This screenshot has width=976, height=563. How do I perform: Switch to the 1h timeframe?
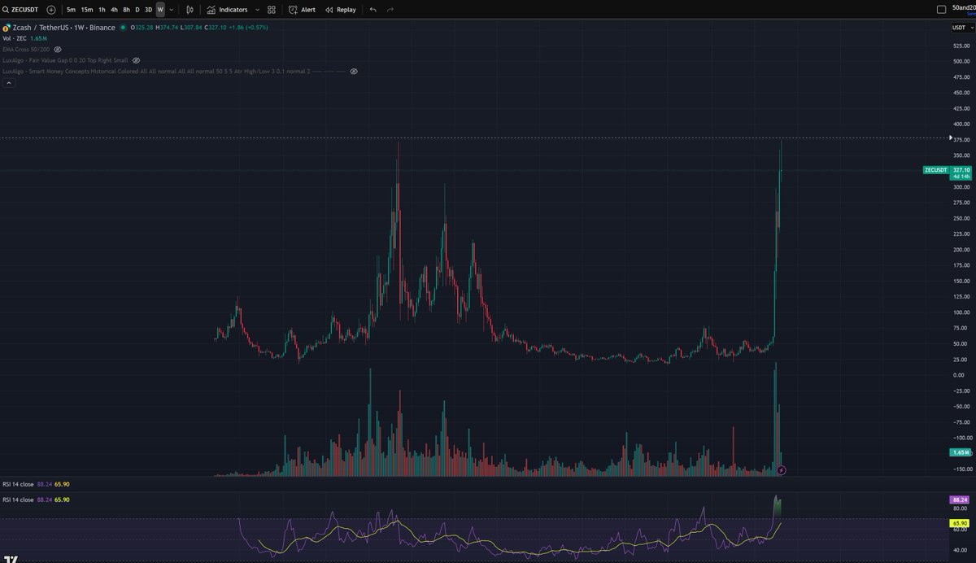tap(102, 10)
